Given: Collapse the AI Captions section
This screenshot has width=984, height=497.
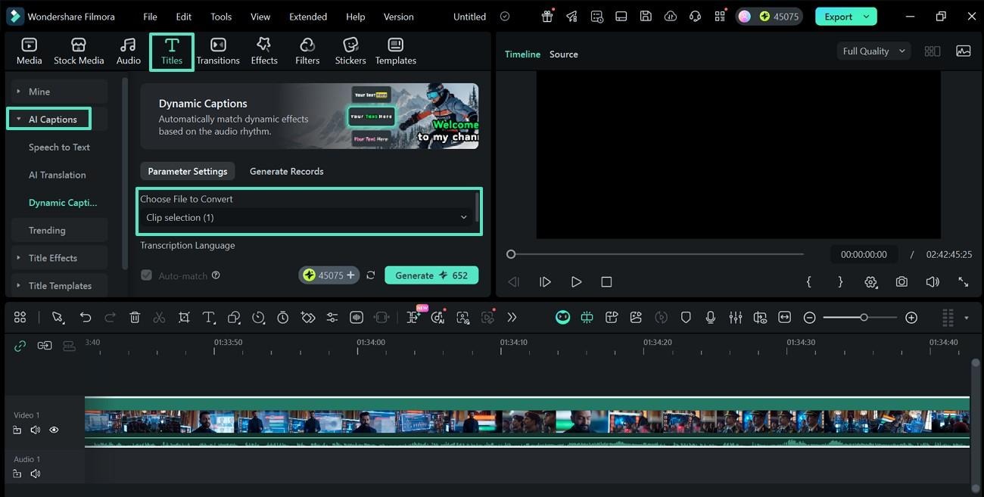Looking at the screenshot, I should [x=18, y=119].
